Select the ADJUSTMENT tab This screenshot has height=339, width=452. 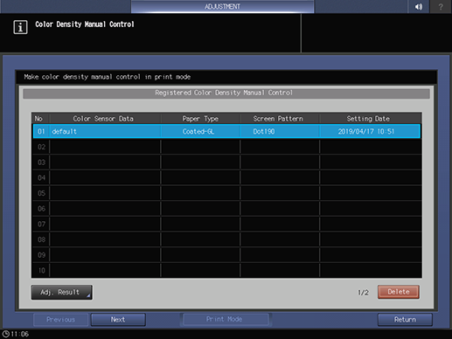point(222,6)
